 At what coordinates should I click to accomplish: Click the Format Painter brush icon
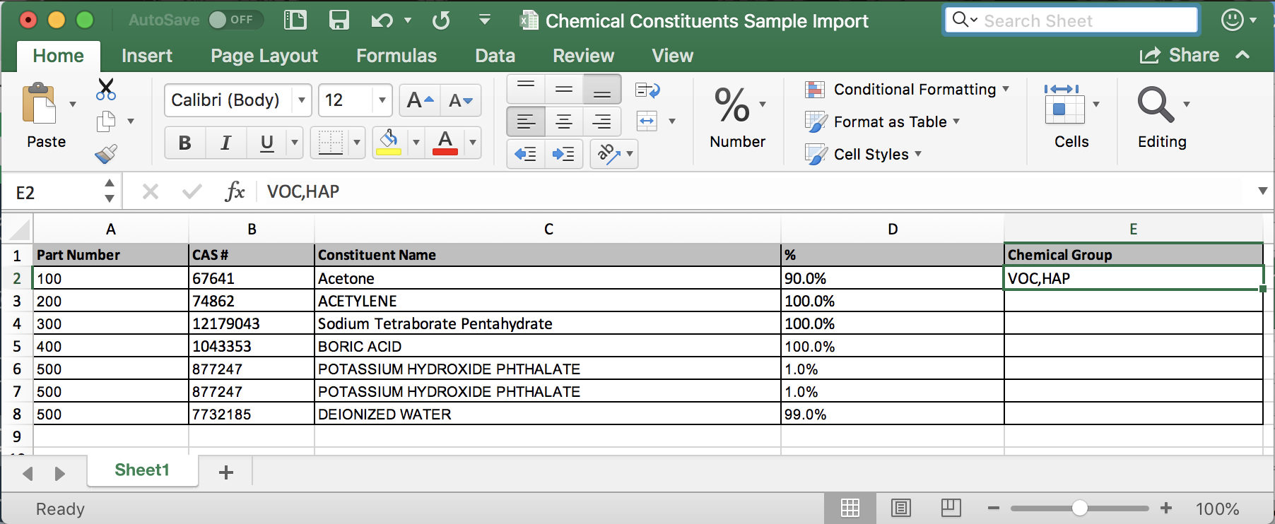106,154
